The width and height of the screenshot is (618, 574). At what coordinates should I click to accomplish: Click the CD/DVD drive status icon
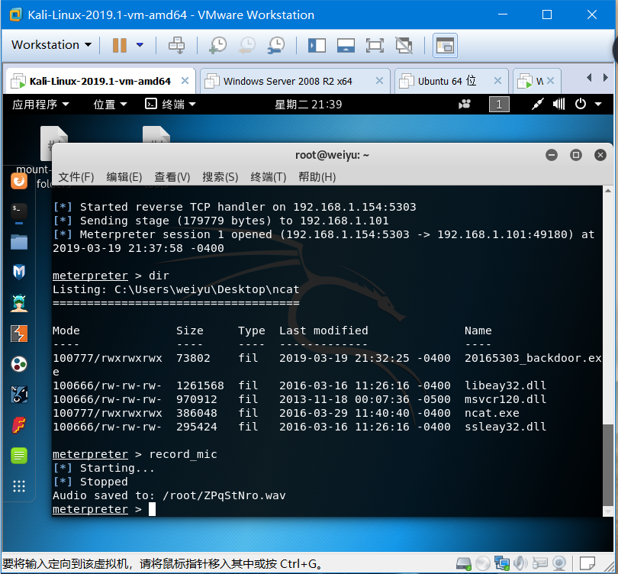[483, 564]
